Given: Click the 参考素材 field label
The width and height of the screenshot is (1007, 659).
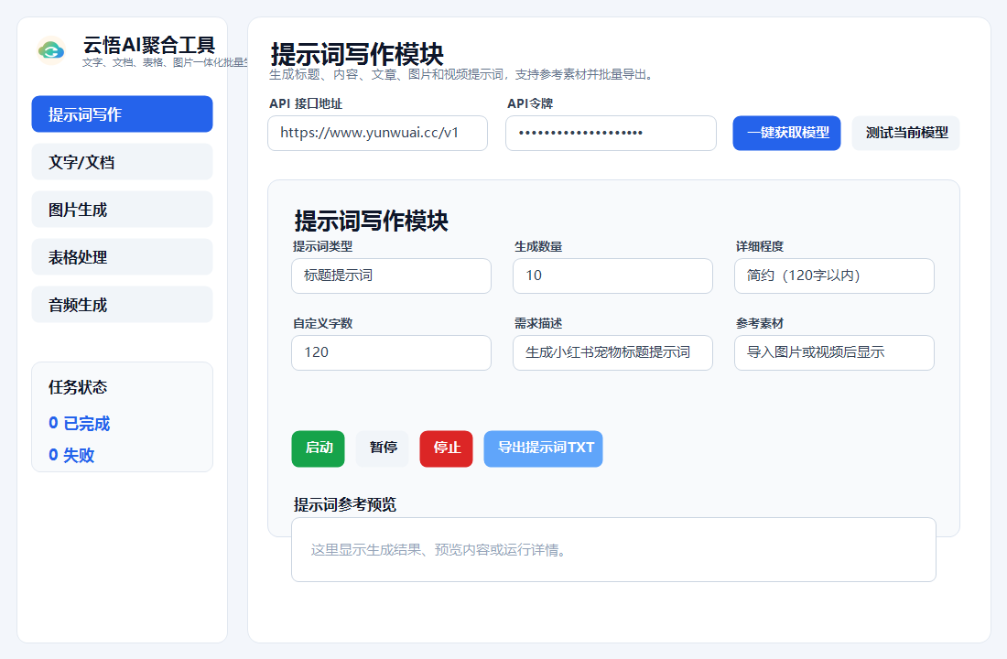Looking at the screenshot, I should point(760,324).
